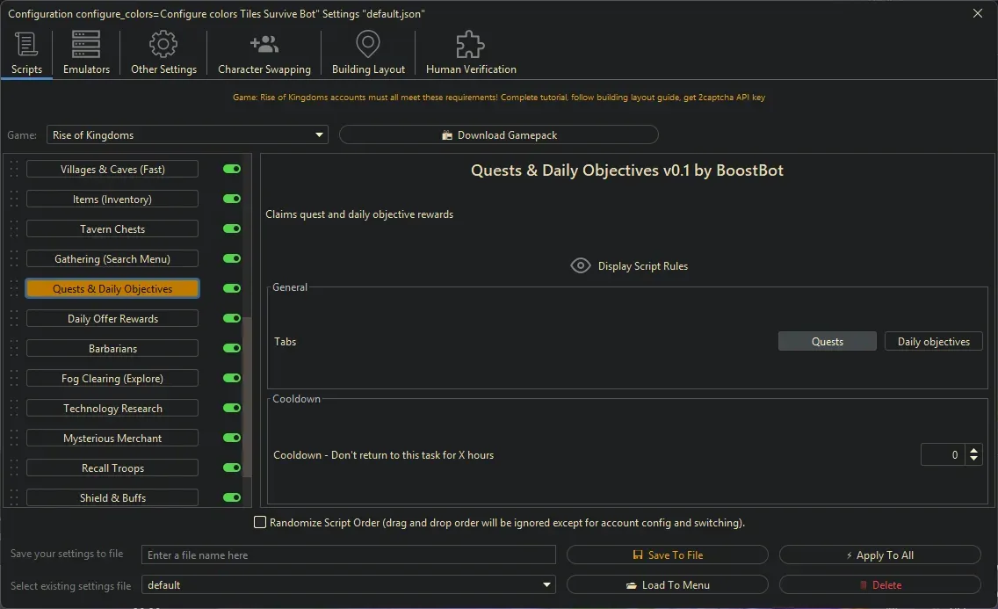Open Other Settings via the gear icon
This screenshot has width=998, height=609.
[x=163, y=43]
